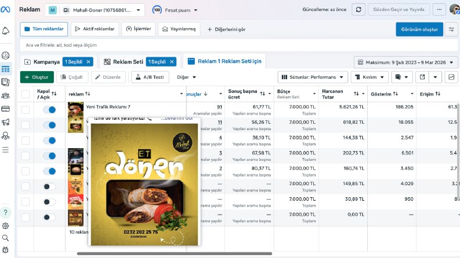Switch to İşlemler view
The width and height of the screenshot is (460, 258).
pyautogui.click(x=139, y=29)
